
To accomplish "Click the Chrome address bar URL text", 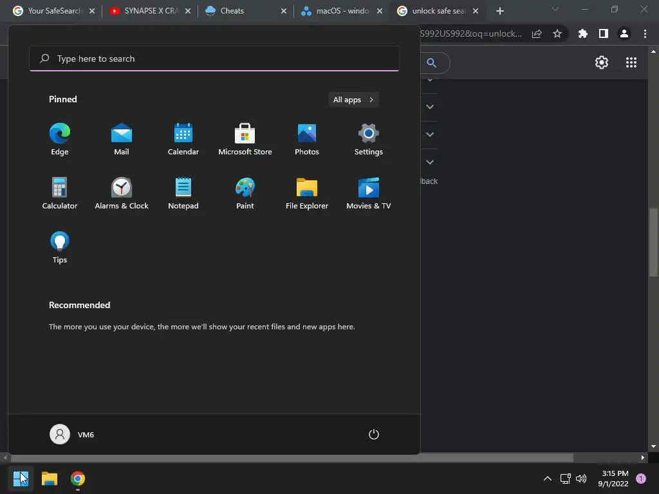I will 470,33.
